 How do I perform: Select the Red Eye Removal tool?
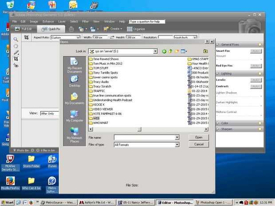(16, 65)
